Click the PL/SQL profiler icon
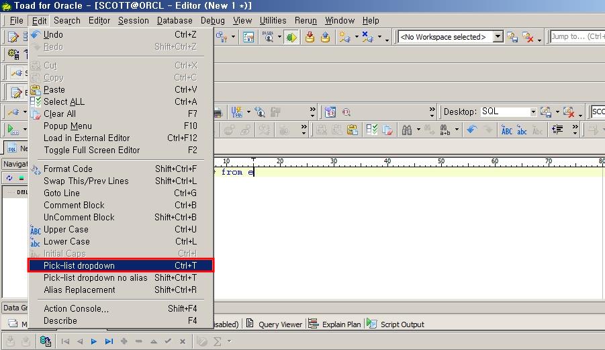The height and width of the screenshot is (350, 605). click(x=268, y=37)
